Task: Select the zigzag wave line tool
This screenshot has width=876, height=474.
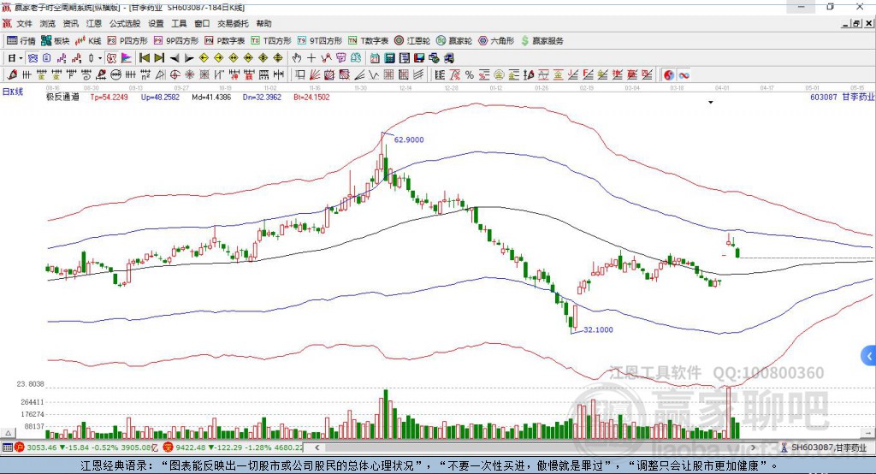Action: 374,74
